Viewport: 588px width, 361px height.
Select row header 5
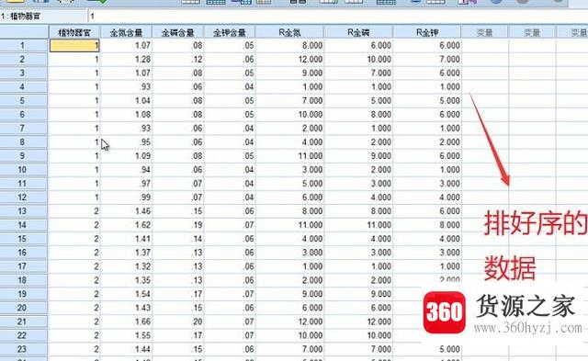(24, 100)
